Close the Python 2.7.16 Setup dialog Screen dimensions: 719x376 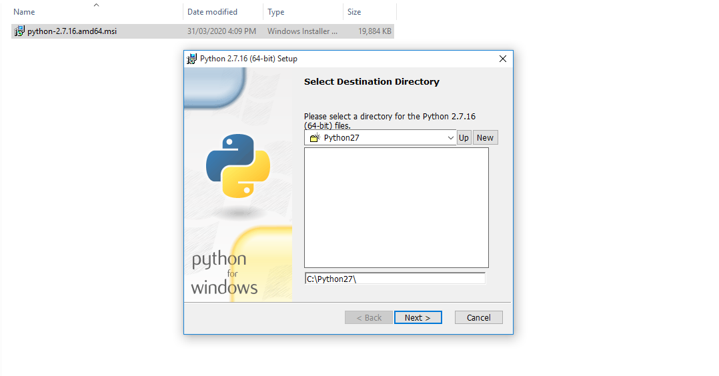[503, 59]
